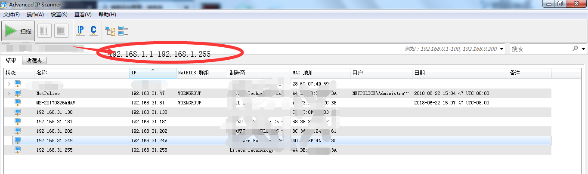Open the 文件(F) menu
Viewport: 588px width, 174px height.
coord(12,15)
